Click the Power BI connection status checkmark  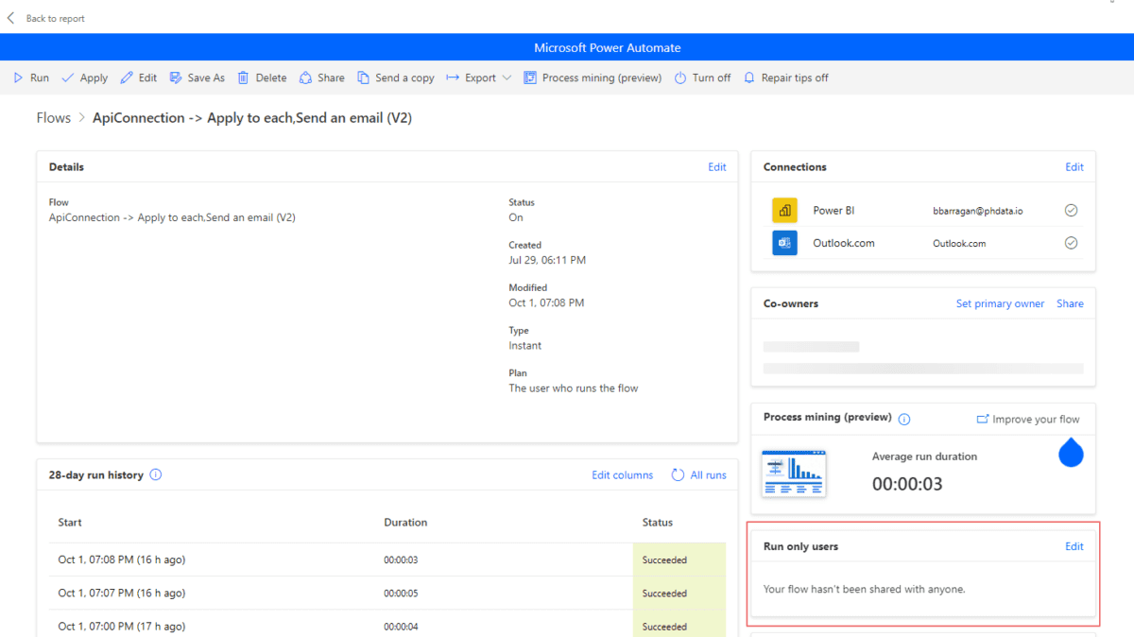(x=1071, y=210)
